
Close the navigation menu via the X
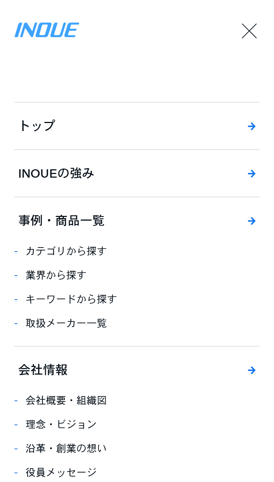click(249, 31)
